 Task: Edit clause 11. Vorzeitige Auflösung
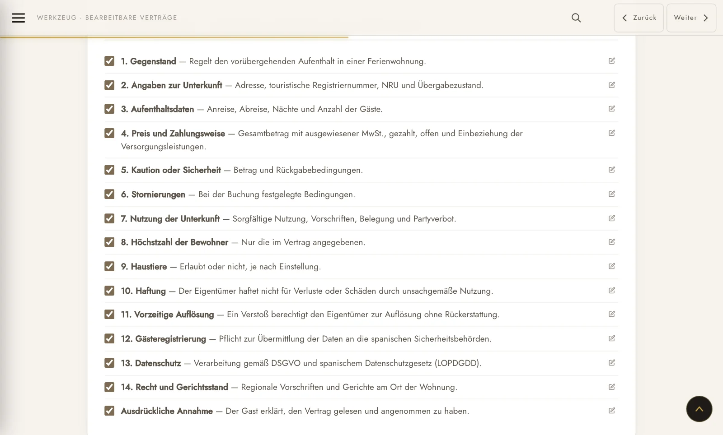[612, 314]
